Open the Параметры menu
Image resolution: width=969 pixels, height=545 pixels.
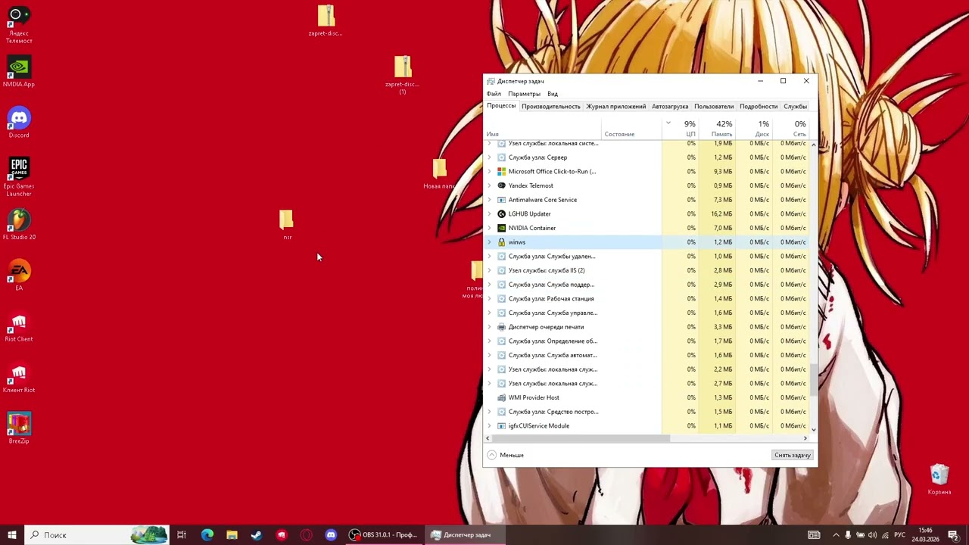(524, 94)
